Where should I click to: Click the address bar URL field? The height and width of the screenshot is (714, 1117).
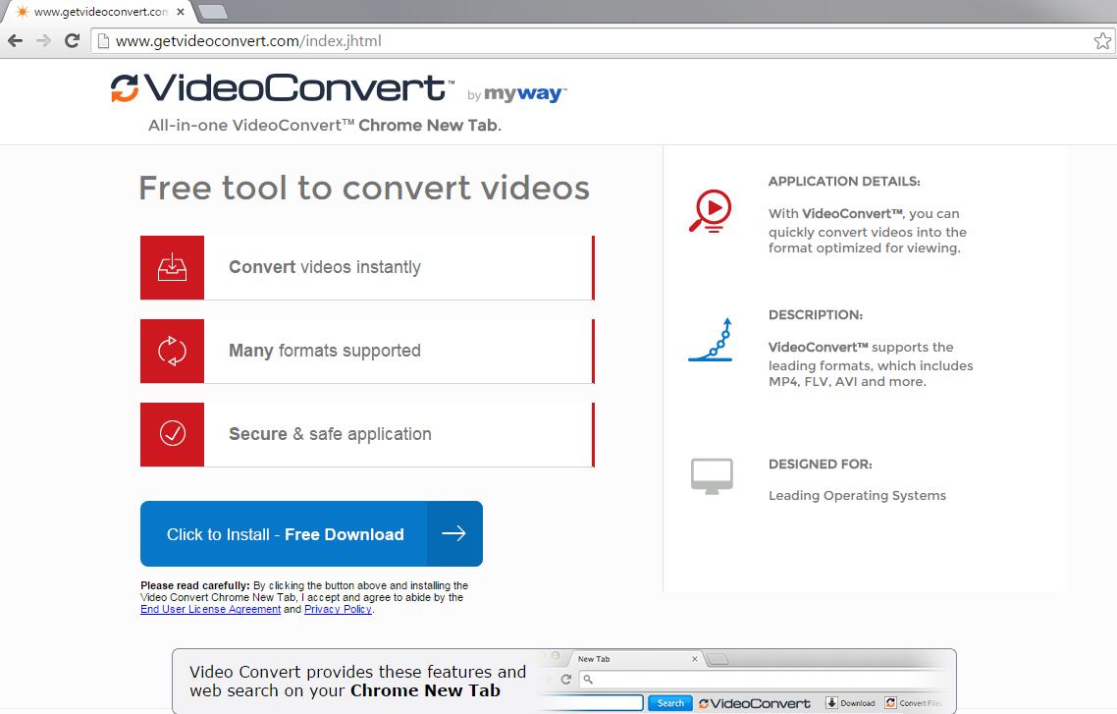pyautogui.click(x=589, y=41)
